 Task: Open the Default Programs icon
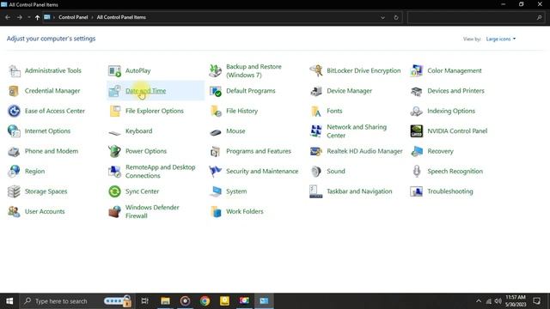[216, 91]
